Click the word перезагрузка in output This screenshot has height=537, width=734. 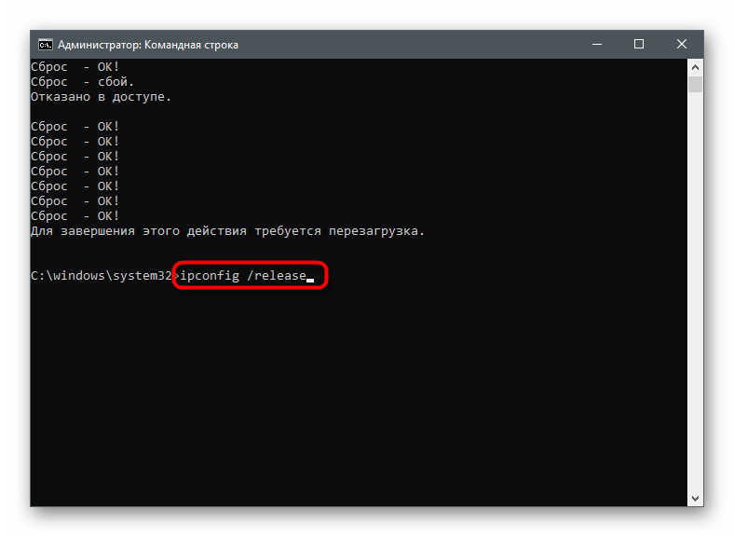point(376,231)
